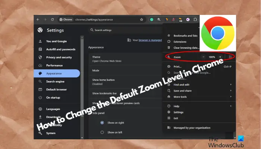The height and width of the screenshot is (149, 261).
Task: Click the sidebar scrollbar down arrow
Action: [x=82, y=138]
